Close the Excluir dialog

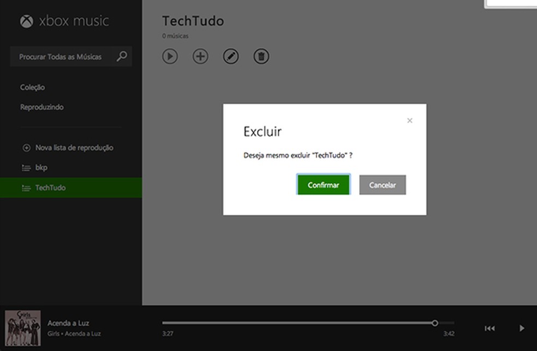click(410, 120)
